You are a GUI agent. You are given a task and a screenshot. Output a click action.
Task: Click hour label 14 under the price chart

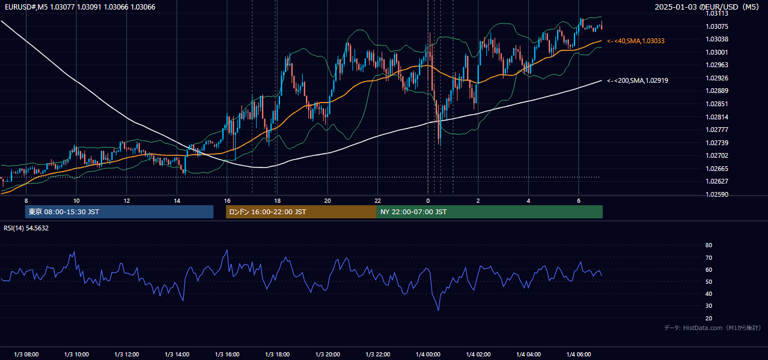click(177, 200)
